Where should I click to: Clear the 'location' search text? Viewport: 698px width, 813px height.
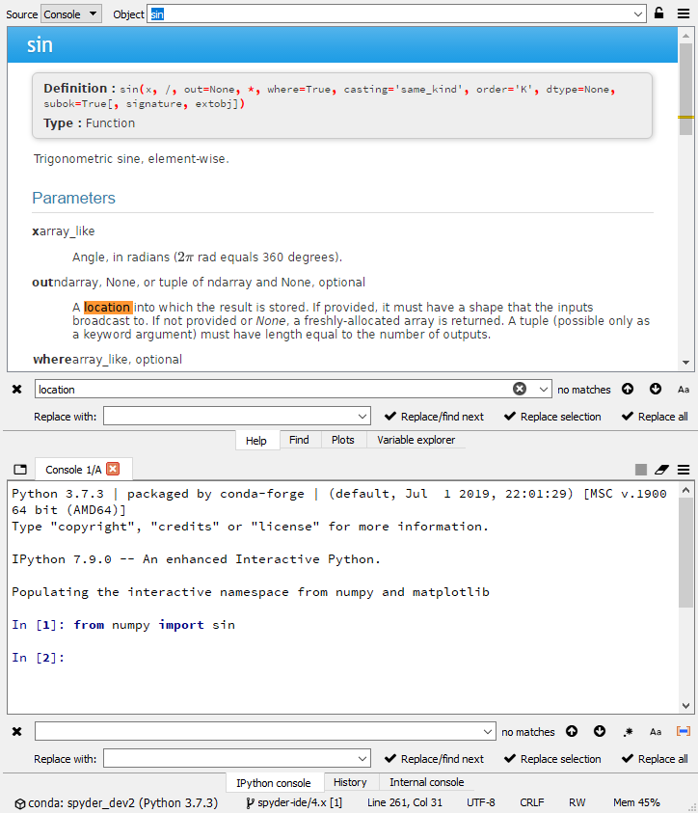(x=520, y=389)
